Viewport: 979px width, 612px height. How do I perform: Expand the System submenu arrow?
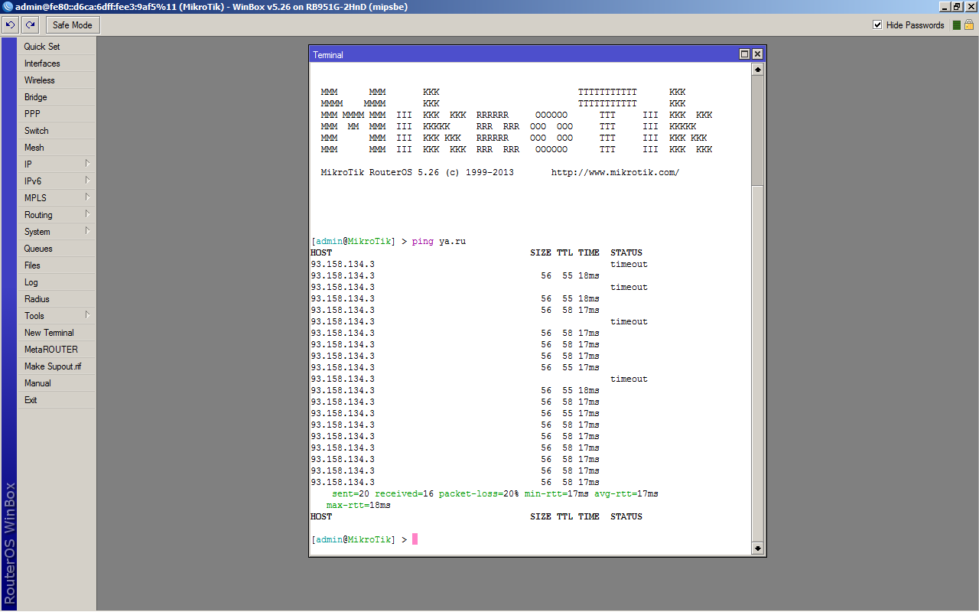click(x=88, y=231)
